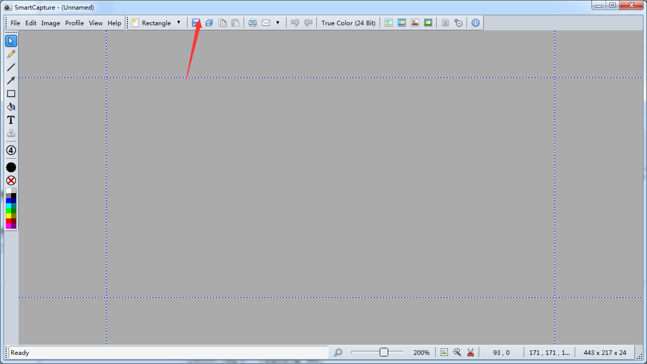647x364 pixels.
Task: Open the email send dropdown arrow
Action: click(x=278, y=23)
